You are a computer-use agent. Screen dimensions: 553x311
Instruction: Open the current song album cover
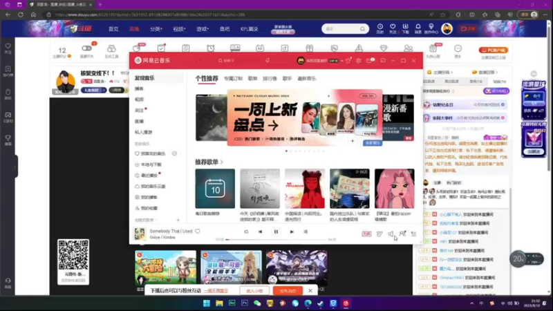(x=140, y=234)
